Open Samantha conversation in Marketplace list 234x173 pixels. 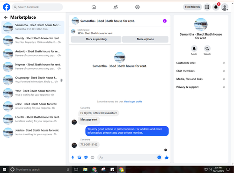click(33, 28)
